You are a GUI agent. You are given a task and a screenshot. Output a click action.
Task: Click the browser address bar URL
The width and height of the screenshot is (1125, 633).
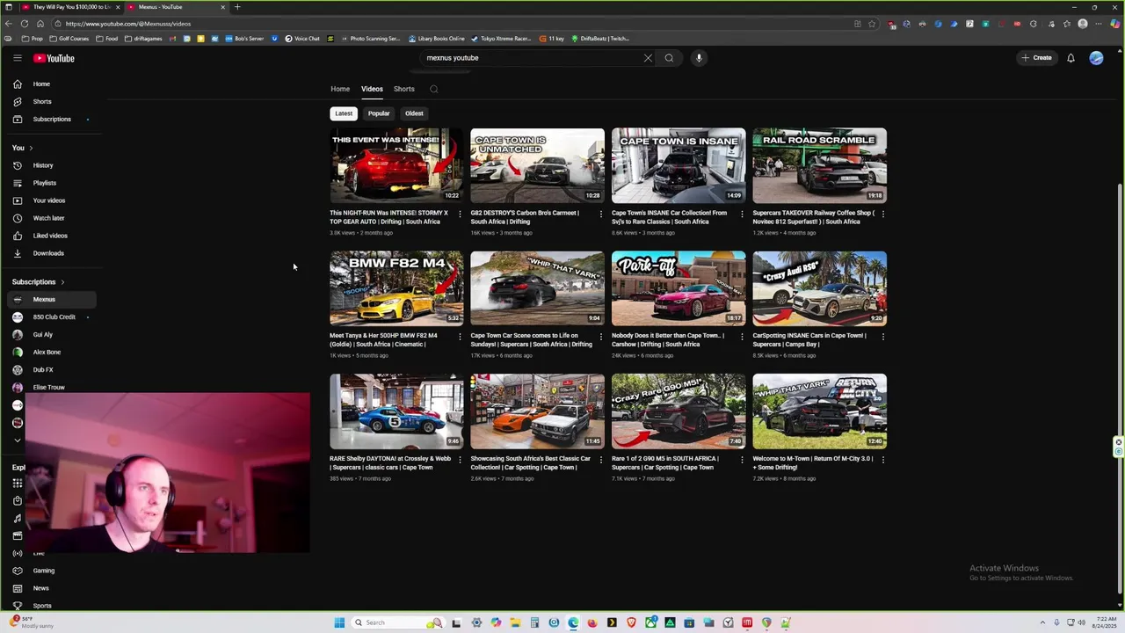[128, 24]
